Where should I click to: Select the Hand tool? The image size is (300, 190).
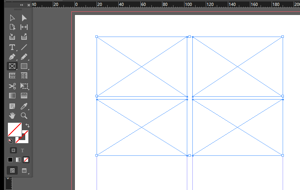coord(12,116)
